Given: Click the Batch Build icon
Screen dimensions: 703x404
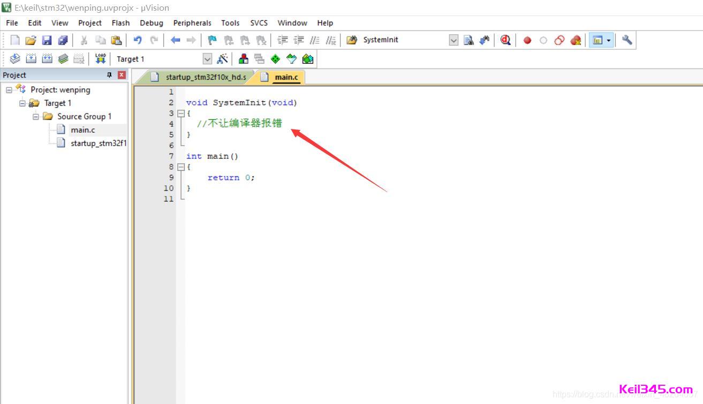Looking at the screenshot, I should pyautogui.click(x=63, y=59).
